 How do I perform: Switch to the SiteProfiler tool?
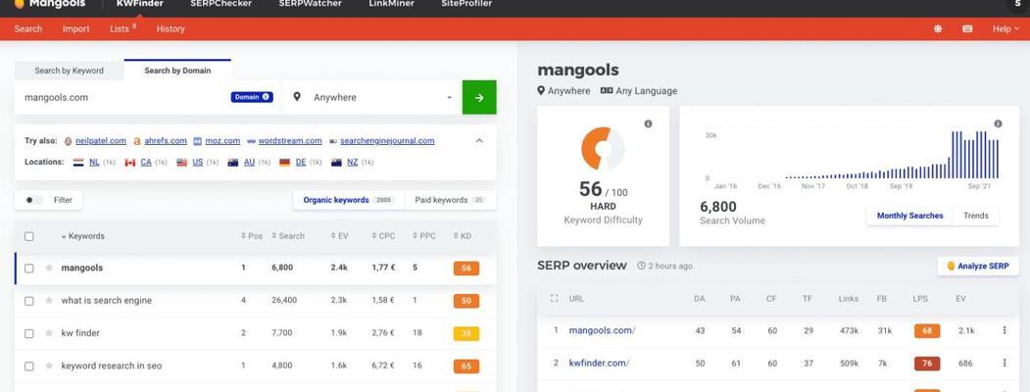click(466, 4)
